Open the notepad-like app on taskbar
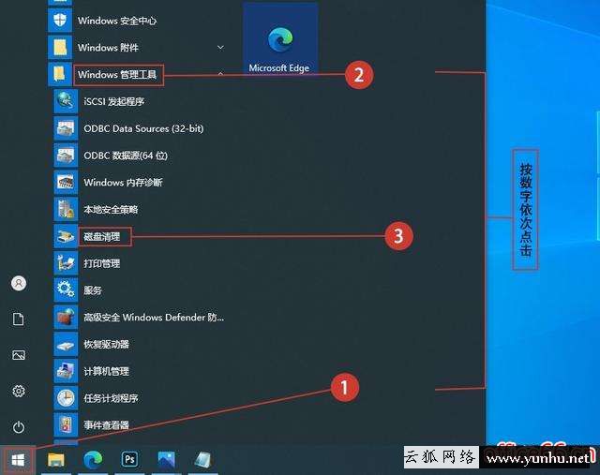This screenshot has width=600, height=475. pos(203,459)
